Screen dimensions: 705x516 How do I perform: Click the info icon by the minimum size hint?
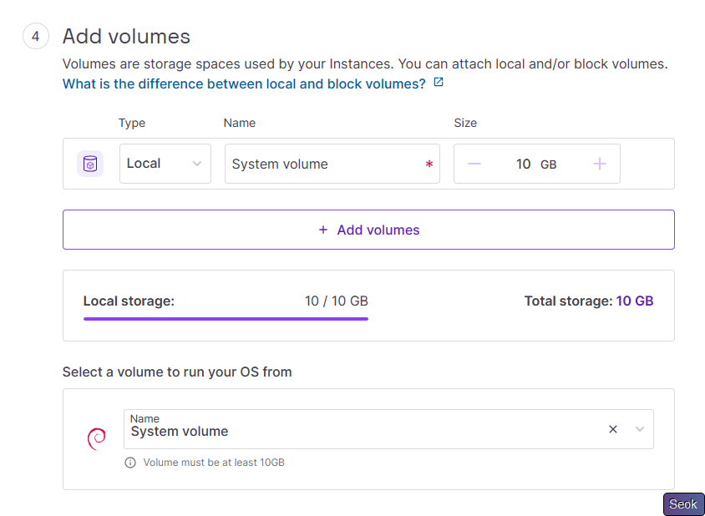[x=130, y=463]
